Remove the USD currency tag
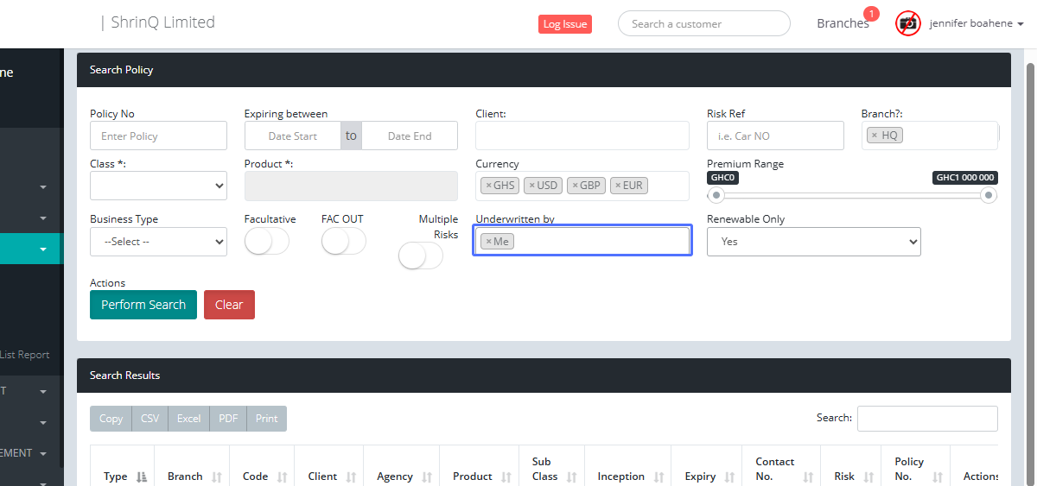Screen dimensions: 1037x486 tap(532, 186)
